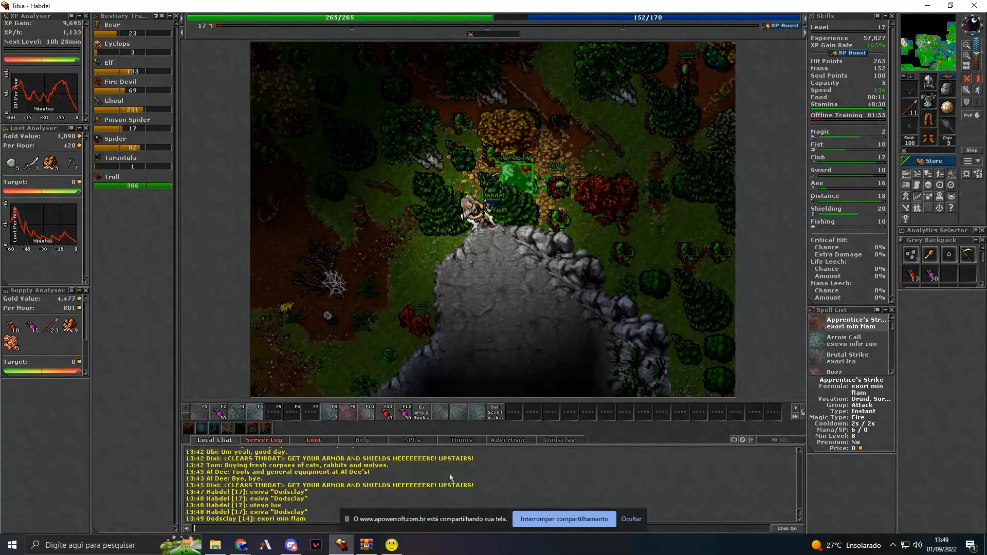The width and height of the screenshot is (987, 555).
Task: Switch to the Server Log tab
Action: click(264, 440)
